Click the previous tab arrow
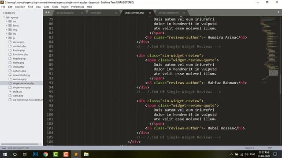 (x=46, y=12)
